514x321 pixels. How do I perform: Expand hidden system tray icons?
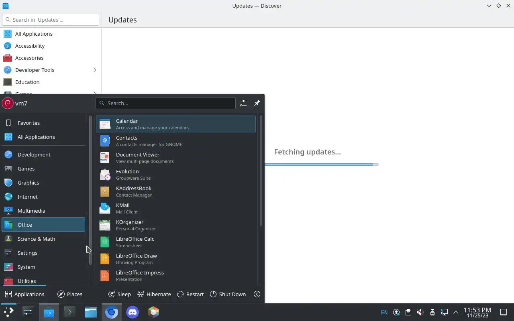click(456, 312)
